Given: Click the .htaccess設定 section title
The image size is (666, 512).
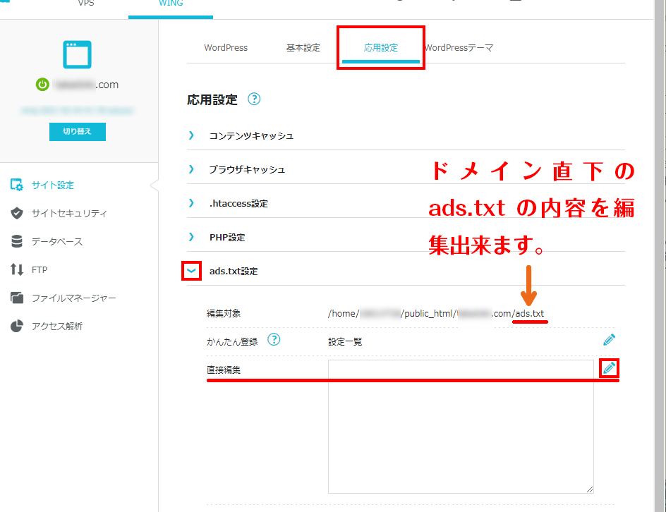Looking at the screenshot, I should pos(238,203).
